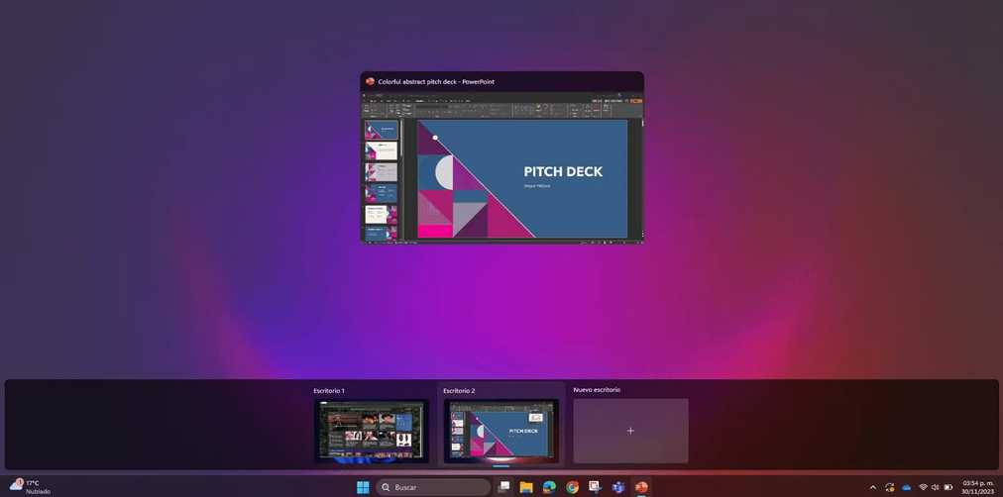
Task: Click the battery status icon
Action: coord(948,487)
